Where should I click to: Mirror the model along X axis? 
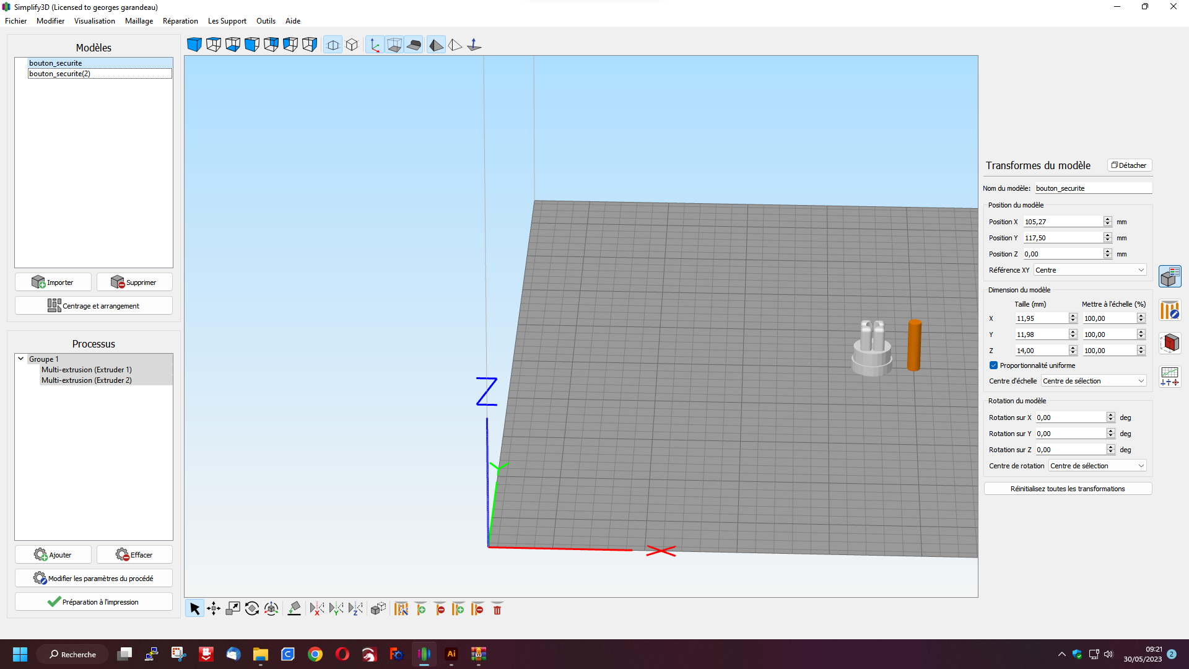coord(316,609)
